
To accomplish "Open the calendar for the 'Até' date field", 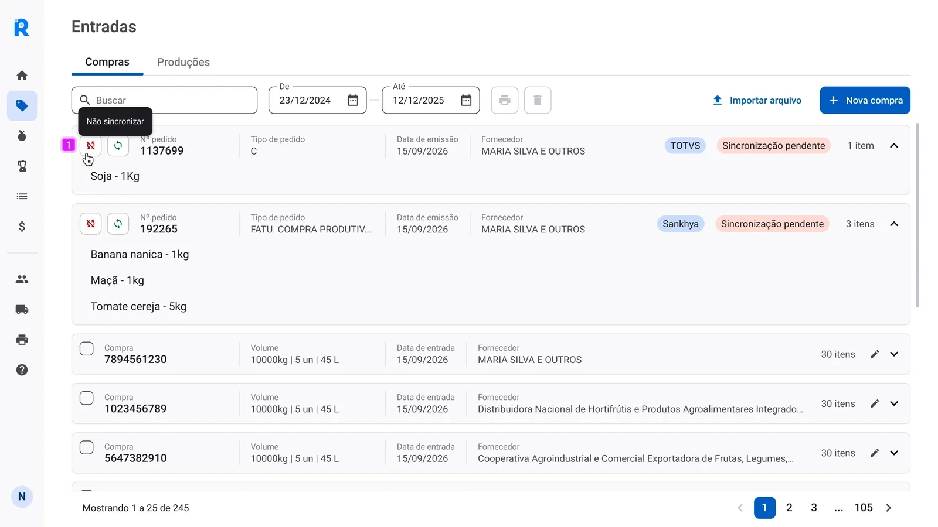I will point(466,100).
